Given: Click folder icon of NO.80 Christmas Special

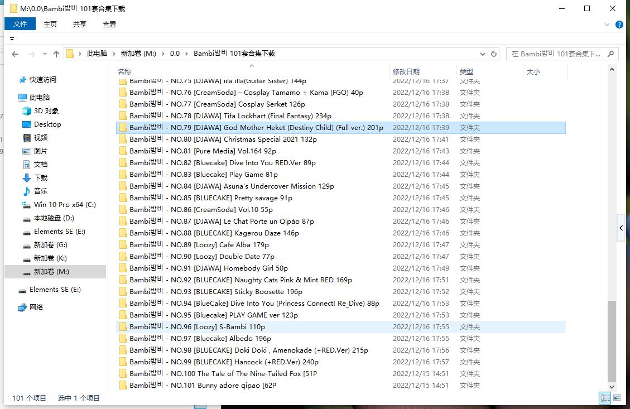Looking at the screenshot, I should pos(123,139).
